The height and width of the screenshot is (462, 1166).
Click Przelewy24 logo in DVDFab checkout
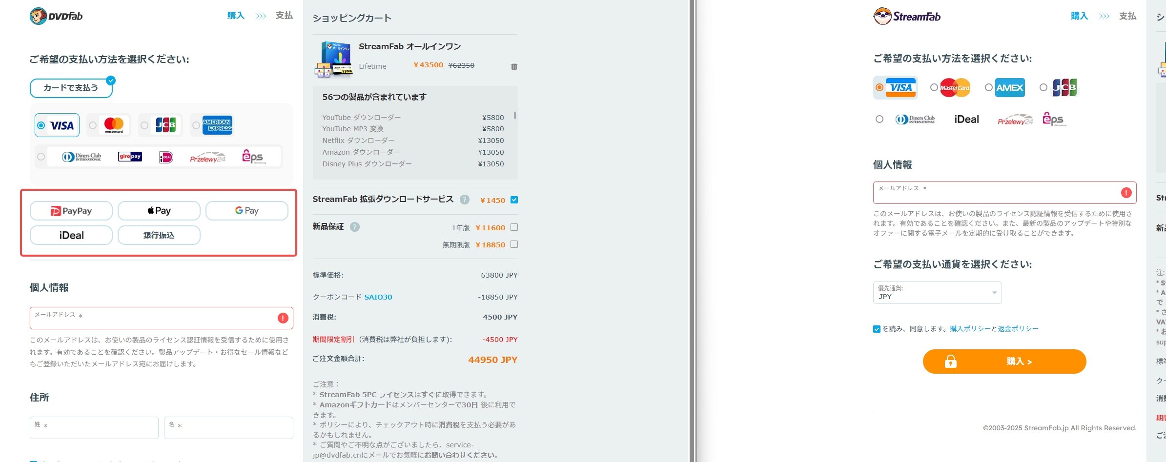click(208, 157)
